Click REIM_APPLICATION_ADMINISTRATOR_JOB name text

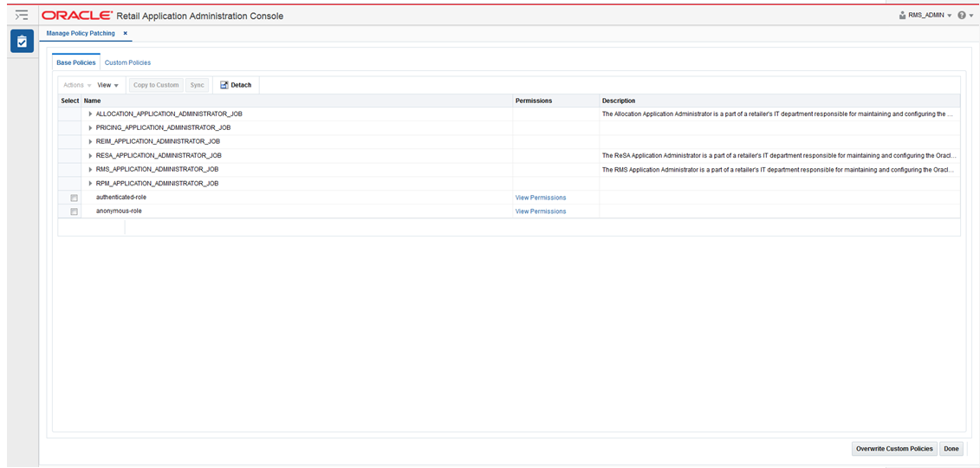click(158, 141)
